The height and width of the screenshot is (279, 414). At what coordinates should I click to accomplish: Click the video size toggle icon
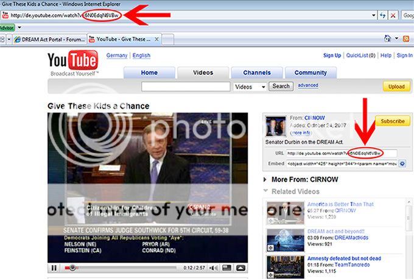pyautogui.click(x=227, y=268)
